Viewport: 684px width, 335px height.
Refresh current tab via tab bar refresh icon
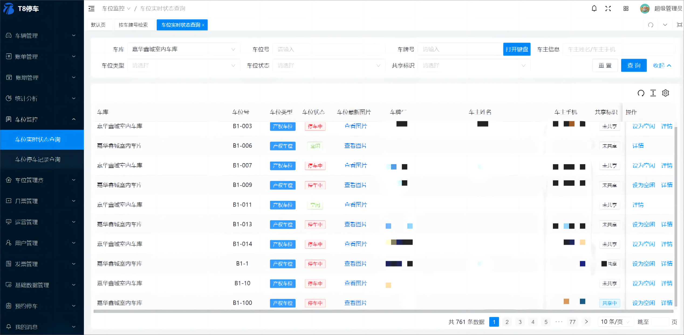651,25
